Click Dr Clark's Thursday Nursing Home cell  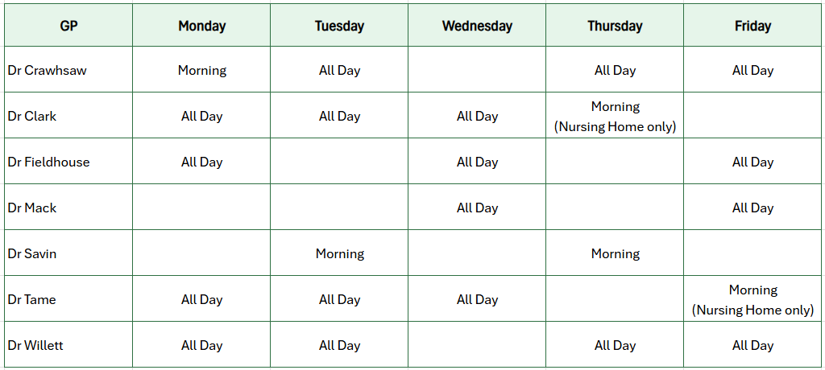pos(615,116)
